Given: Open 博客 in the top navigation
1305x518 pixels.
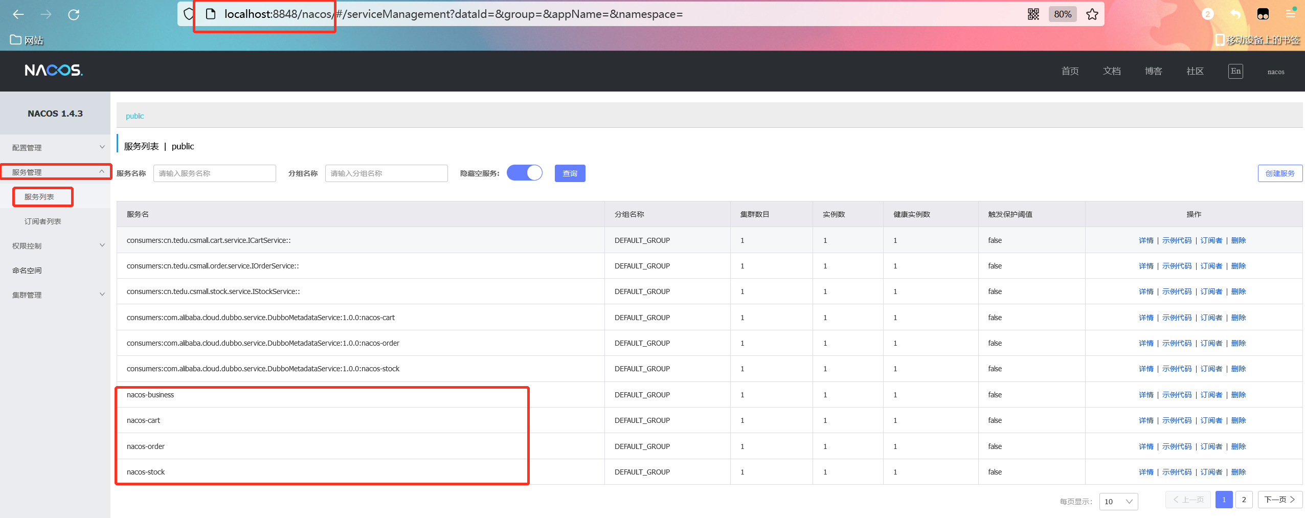Looking at the screenshot, I should [x=1153, y=71].
